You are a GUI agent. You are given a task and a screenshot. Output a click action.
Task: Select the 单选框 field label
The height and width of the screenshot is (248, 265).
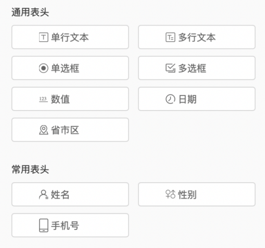65,69
